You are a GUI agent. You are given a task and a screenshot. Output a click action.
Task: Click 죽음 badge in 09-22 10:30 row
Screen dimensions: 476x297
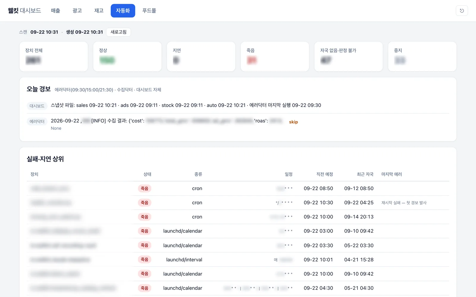[x=145, y=203]
